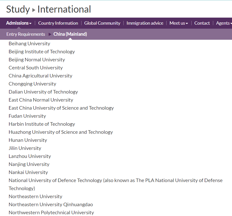Click Central South University entry
This screenshot has height=216, width=232.
(36, 68)
